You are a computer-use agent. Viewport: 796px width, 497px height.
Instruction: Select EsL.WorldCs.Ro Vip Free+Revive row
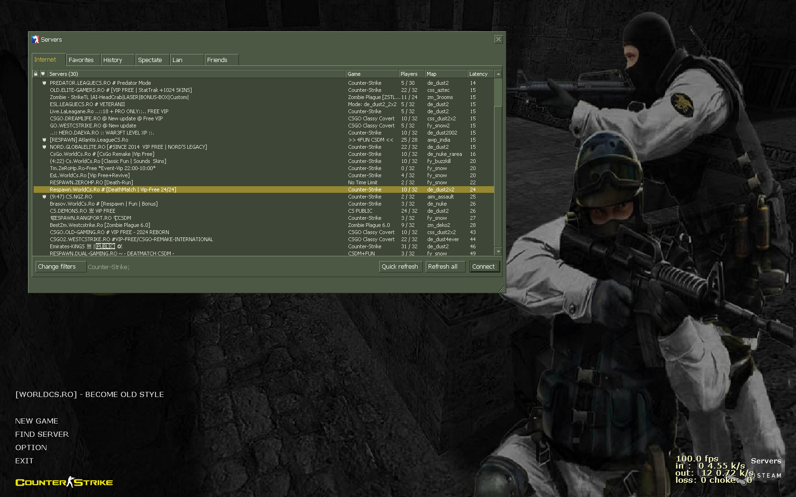tap(264, 175)
